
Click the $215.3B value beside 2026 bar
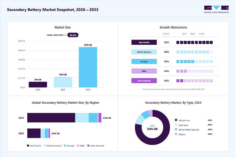[56, 133]
